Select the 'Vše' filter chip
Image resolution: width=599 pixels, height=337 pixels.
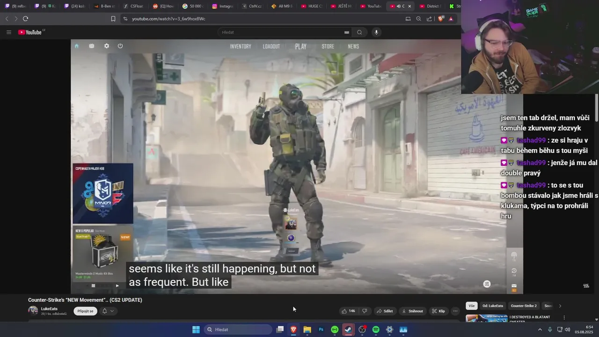(472, 306)
